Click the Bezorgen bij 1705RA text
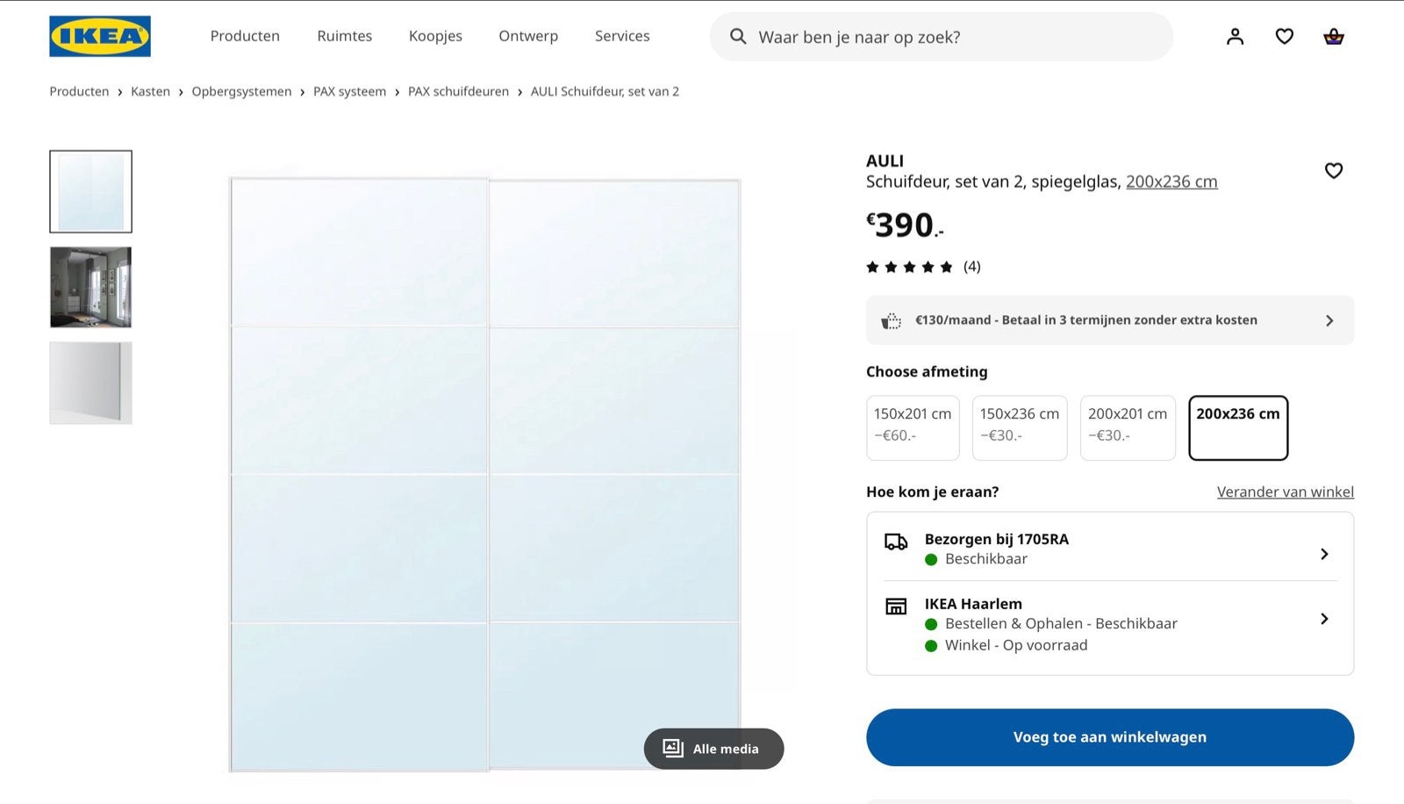 (996, 539)
